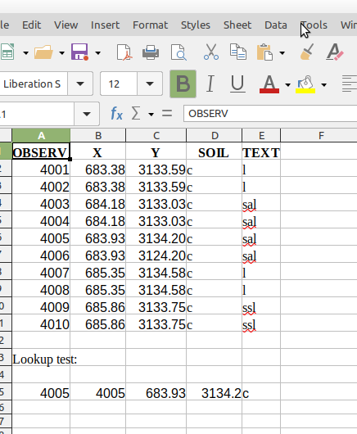Toggle Underline formatting
This screenshot has height=434, width=357.
click(237, 84)
